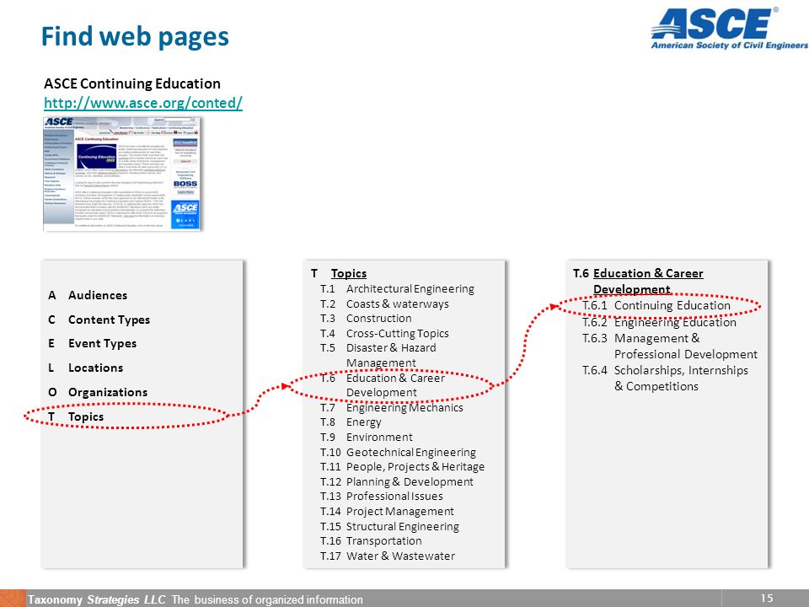Screen dimensions: 809x607
Task: Click the Find web pages slide title
Action: tap(135, 36)
